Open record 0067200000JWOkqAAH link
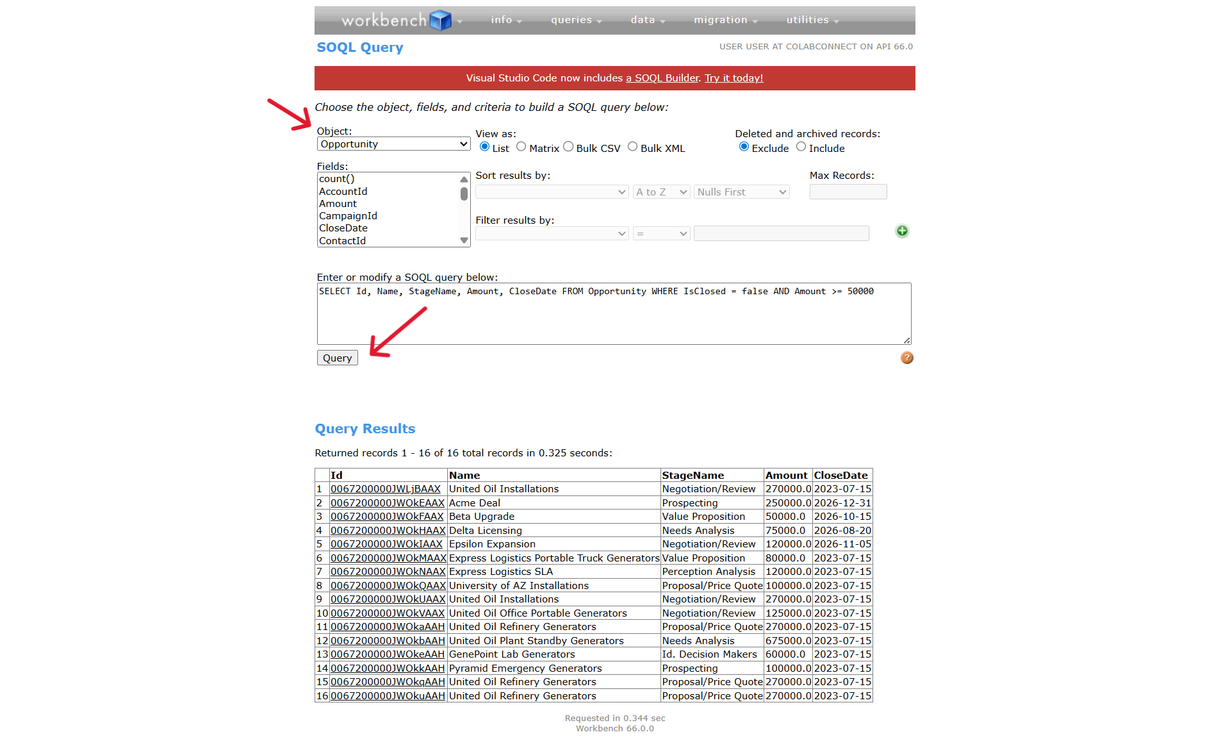Viewport: 1230px width, 739px height. click(x=388, y=682)
